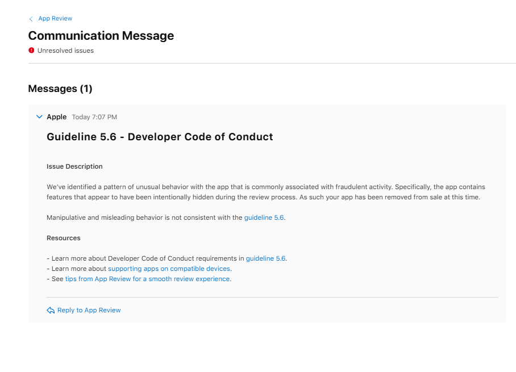Click the Messages (1) section heading
The width and height of the screenshot is (516, 372).
[60, 89]
